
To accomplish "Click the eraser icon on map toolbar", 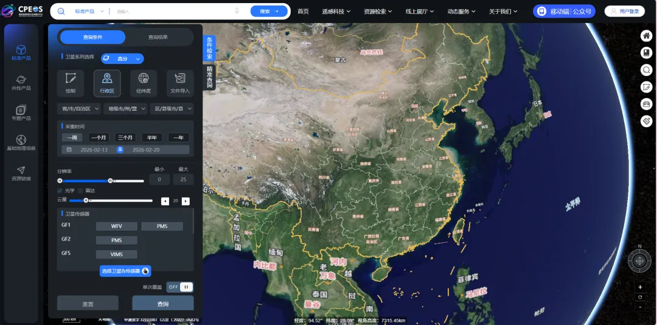I will tap(647, 121).
